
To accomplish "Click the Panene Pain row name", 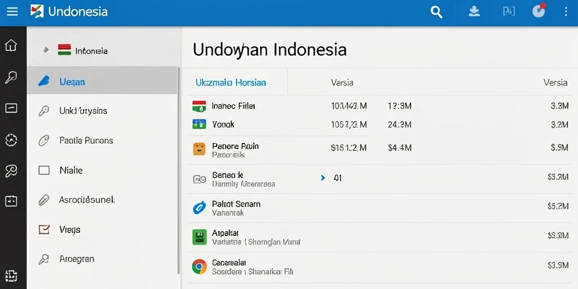I will coord(235,146).
